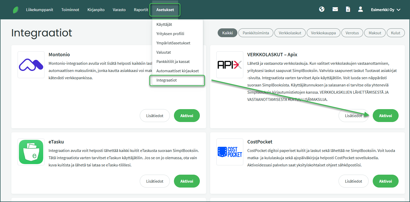Click the green leaf home logo
The height and width of the screenshot is (202, 410).
pos(16,10)
